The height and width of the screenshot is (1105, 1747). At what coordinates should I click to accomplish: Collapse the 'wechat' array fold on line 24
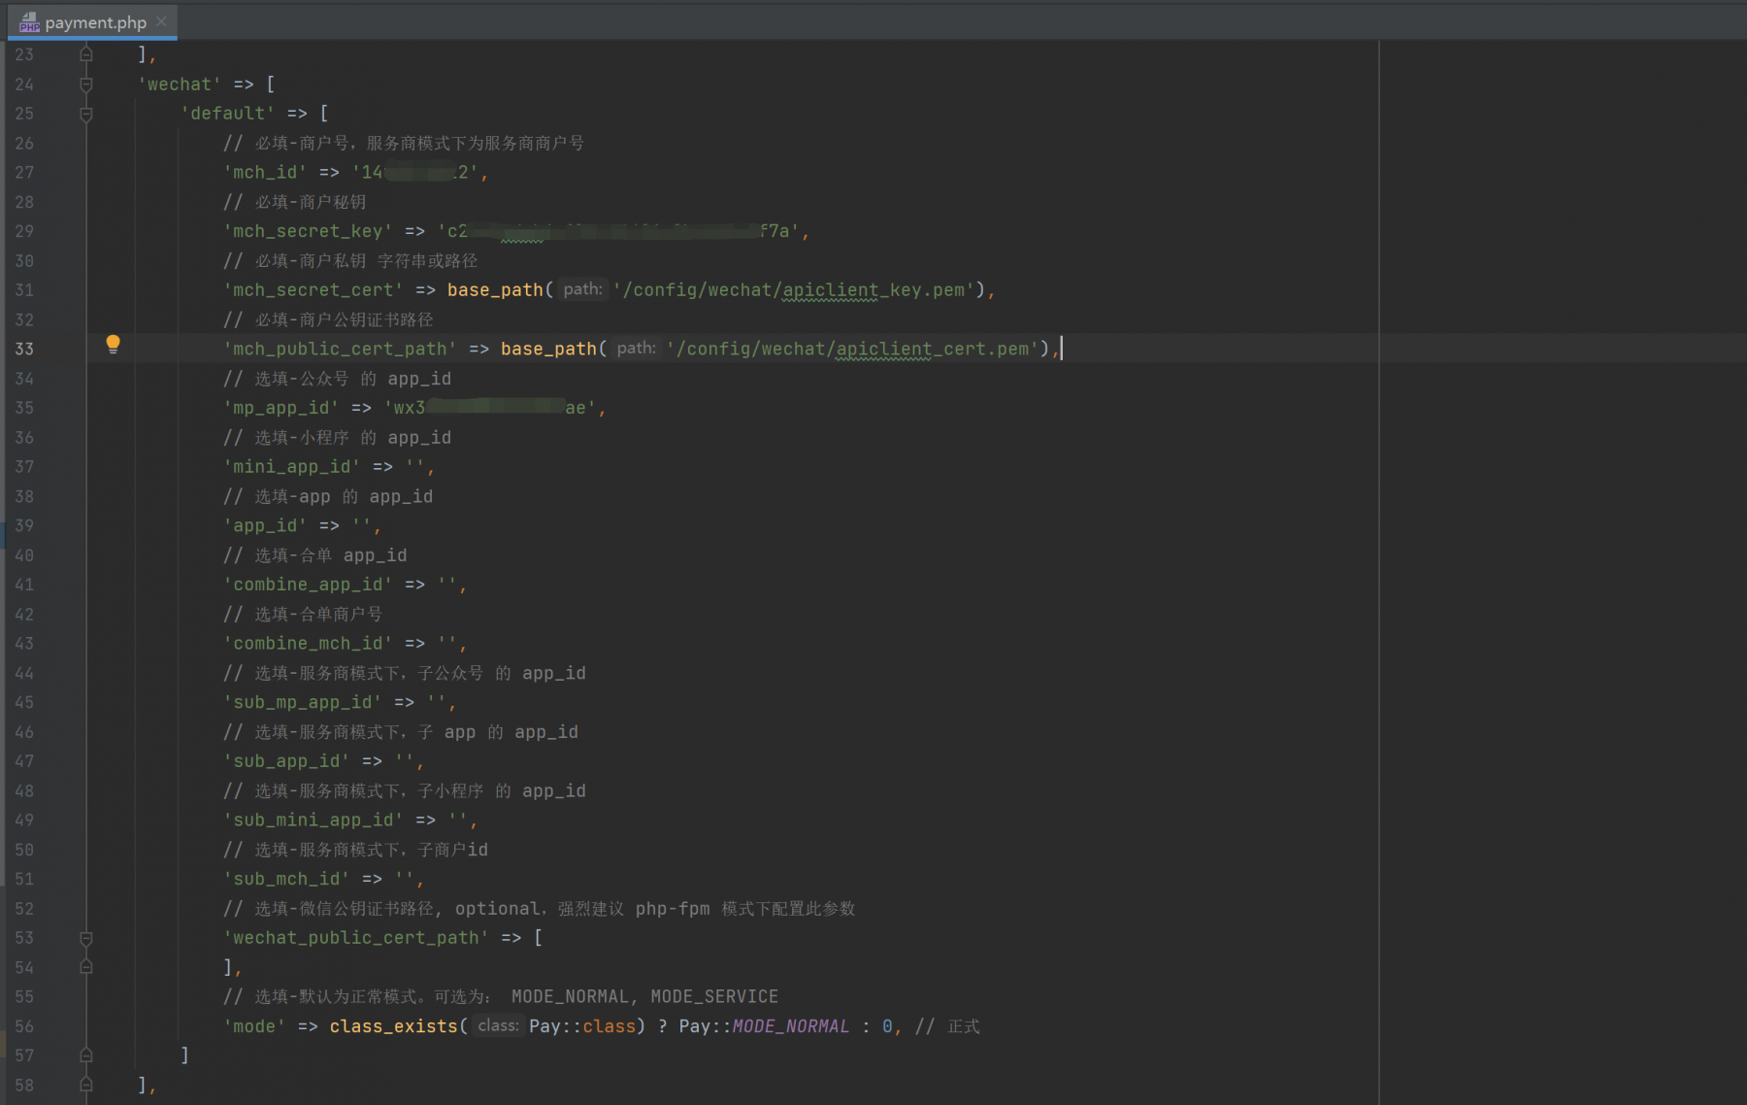[x=86, y=84]
